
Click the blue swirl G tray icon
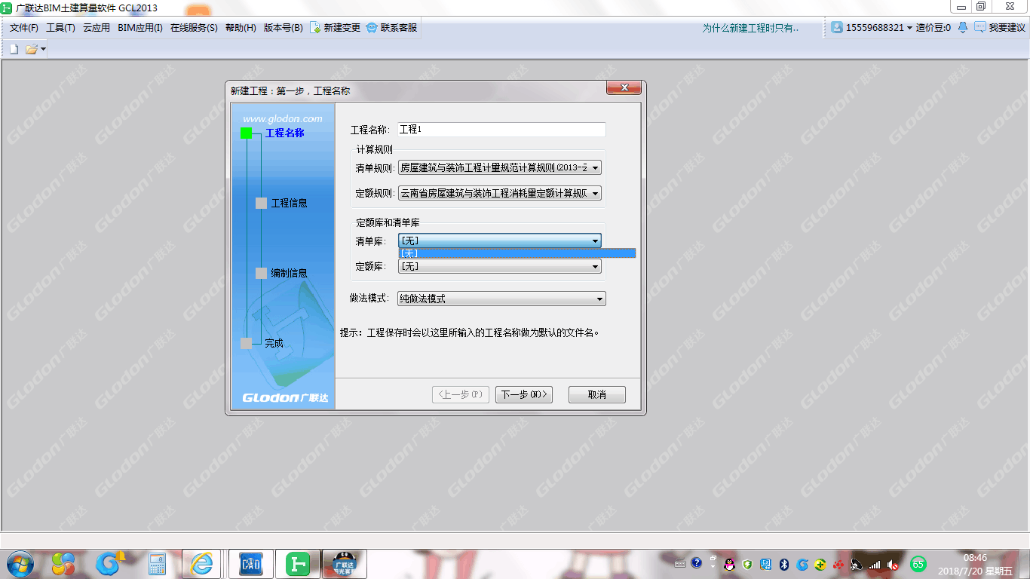pos(802,564)
